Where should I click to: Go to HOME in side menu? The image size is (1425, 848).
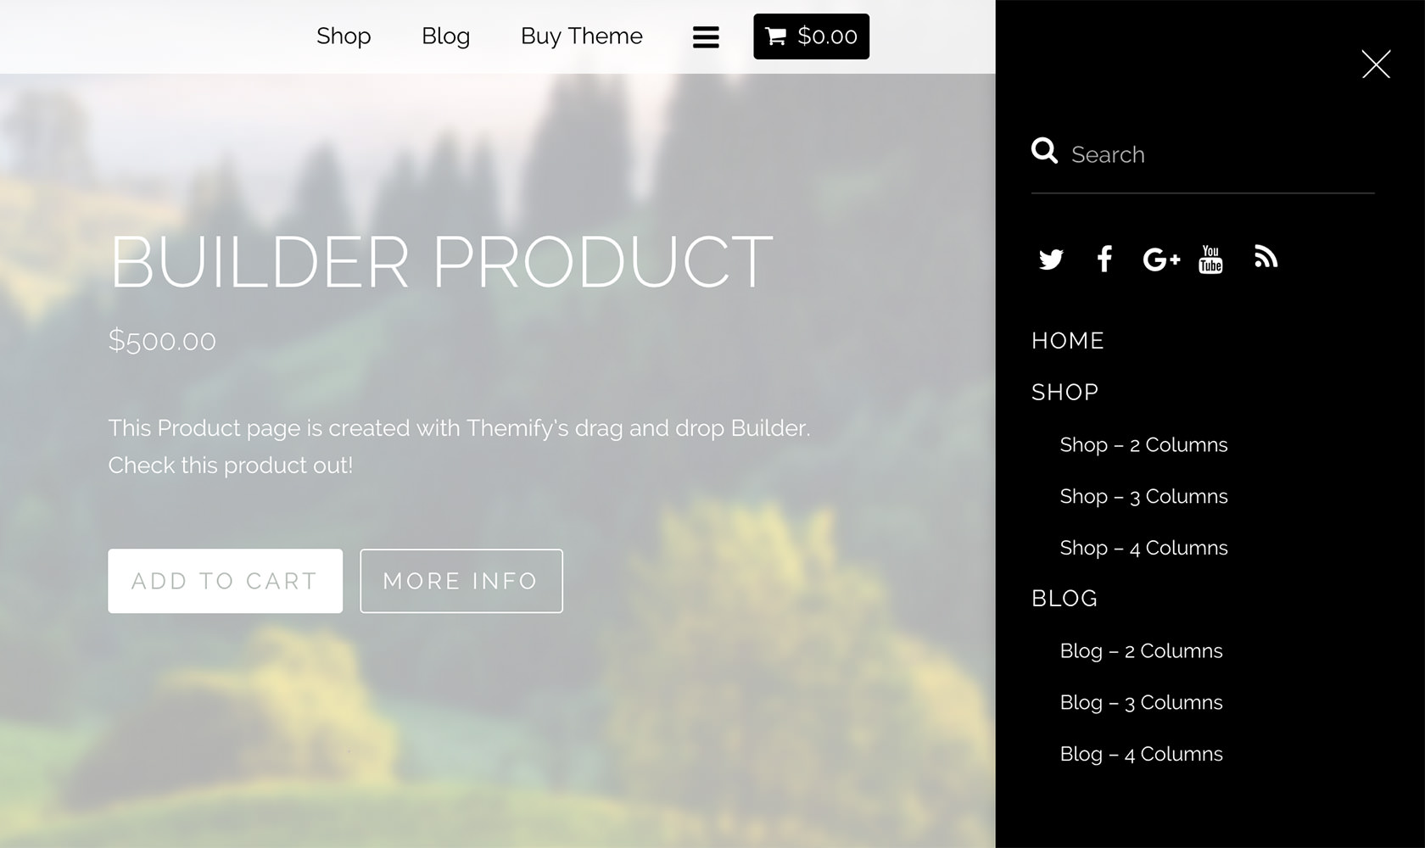point(1068,341)
